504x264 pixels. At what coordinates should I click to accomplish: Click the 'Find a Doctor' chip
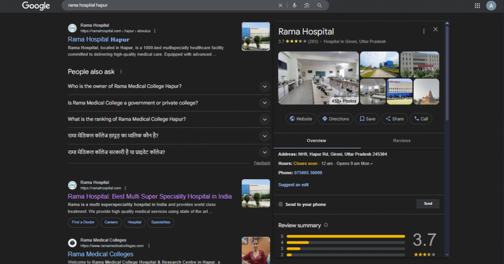pyautogui.click(x=83, y=222)
